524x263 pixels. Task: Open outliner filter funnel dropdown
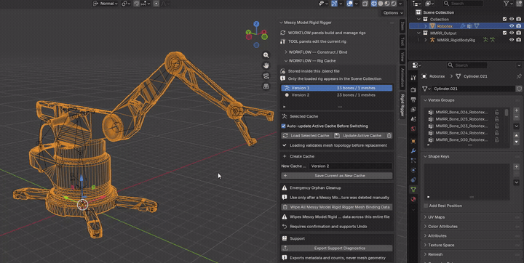508,4
